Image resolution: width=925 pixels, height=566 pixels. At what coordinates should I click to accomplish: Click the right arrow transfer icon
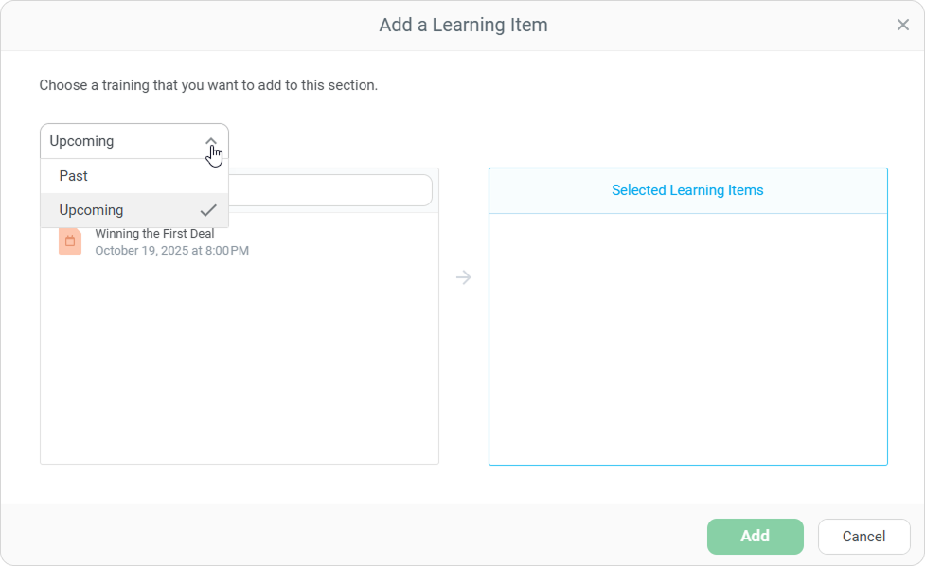tap(463, 277)
